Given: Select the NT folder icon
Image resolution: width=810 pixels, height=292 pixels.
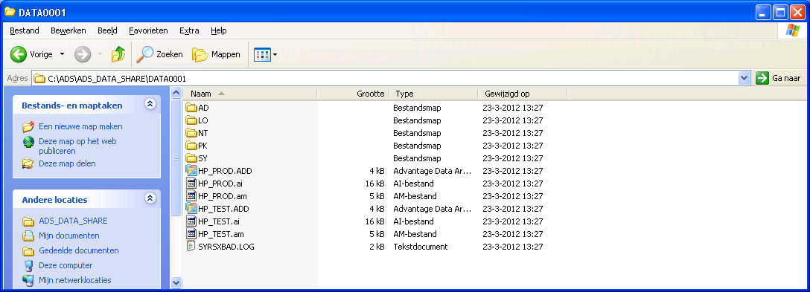Looking at the screenshot, I should click(191, 133).
